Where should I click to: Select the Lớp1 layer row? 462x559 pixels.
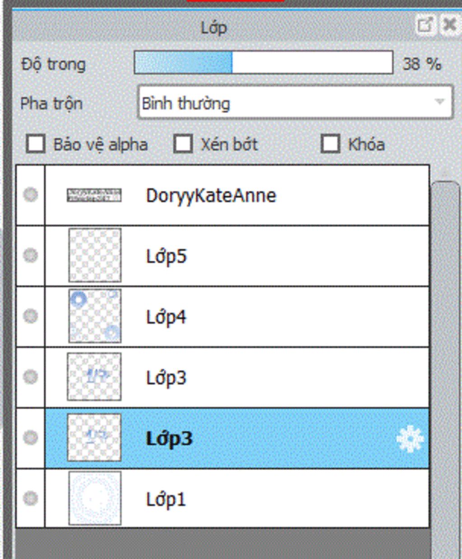237,499
